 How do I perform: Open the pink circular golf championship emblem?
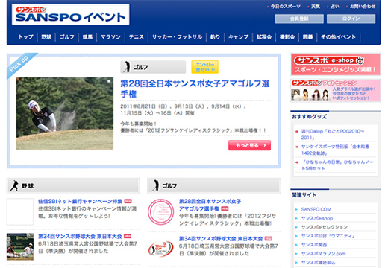pos(161,211)
